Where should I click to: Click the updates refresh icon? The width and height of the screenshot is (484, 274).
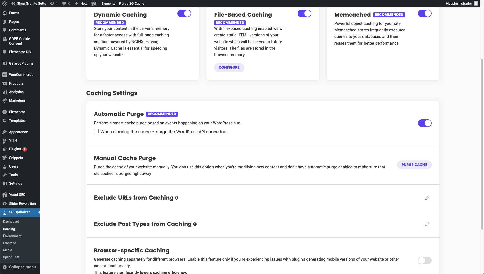coord(52,3)
